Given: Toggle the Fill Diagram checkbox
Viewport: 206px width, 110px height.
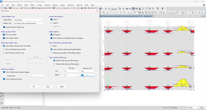Looking at the screenshot, I should 51,35.
